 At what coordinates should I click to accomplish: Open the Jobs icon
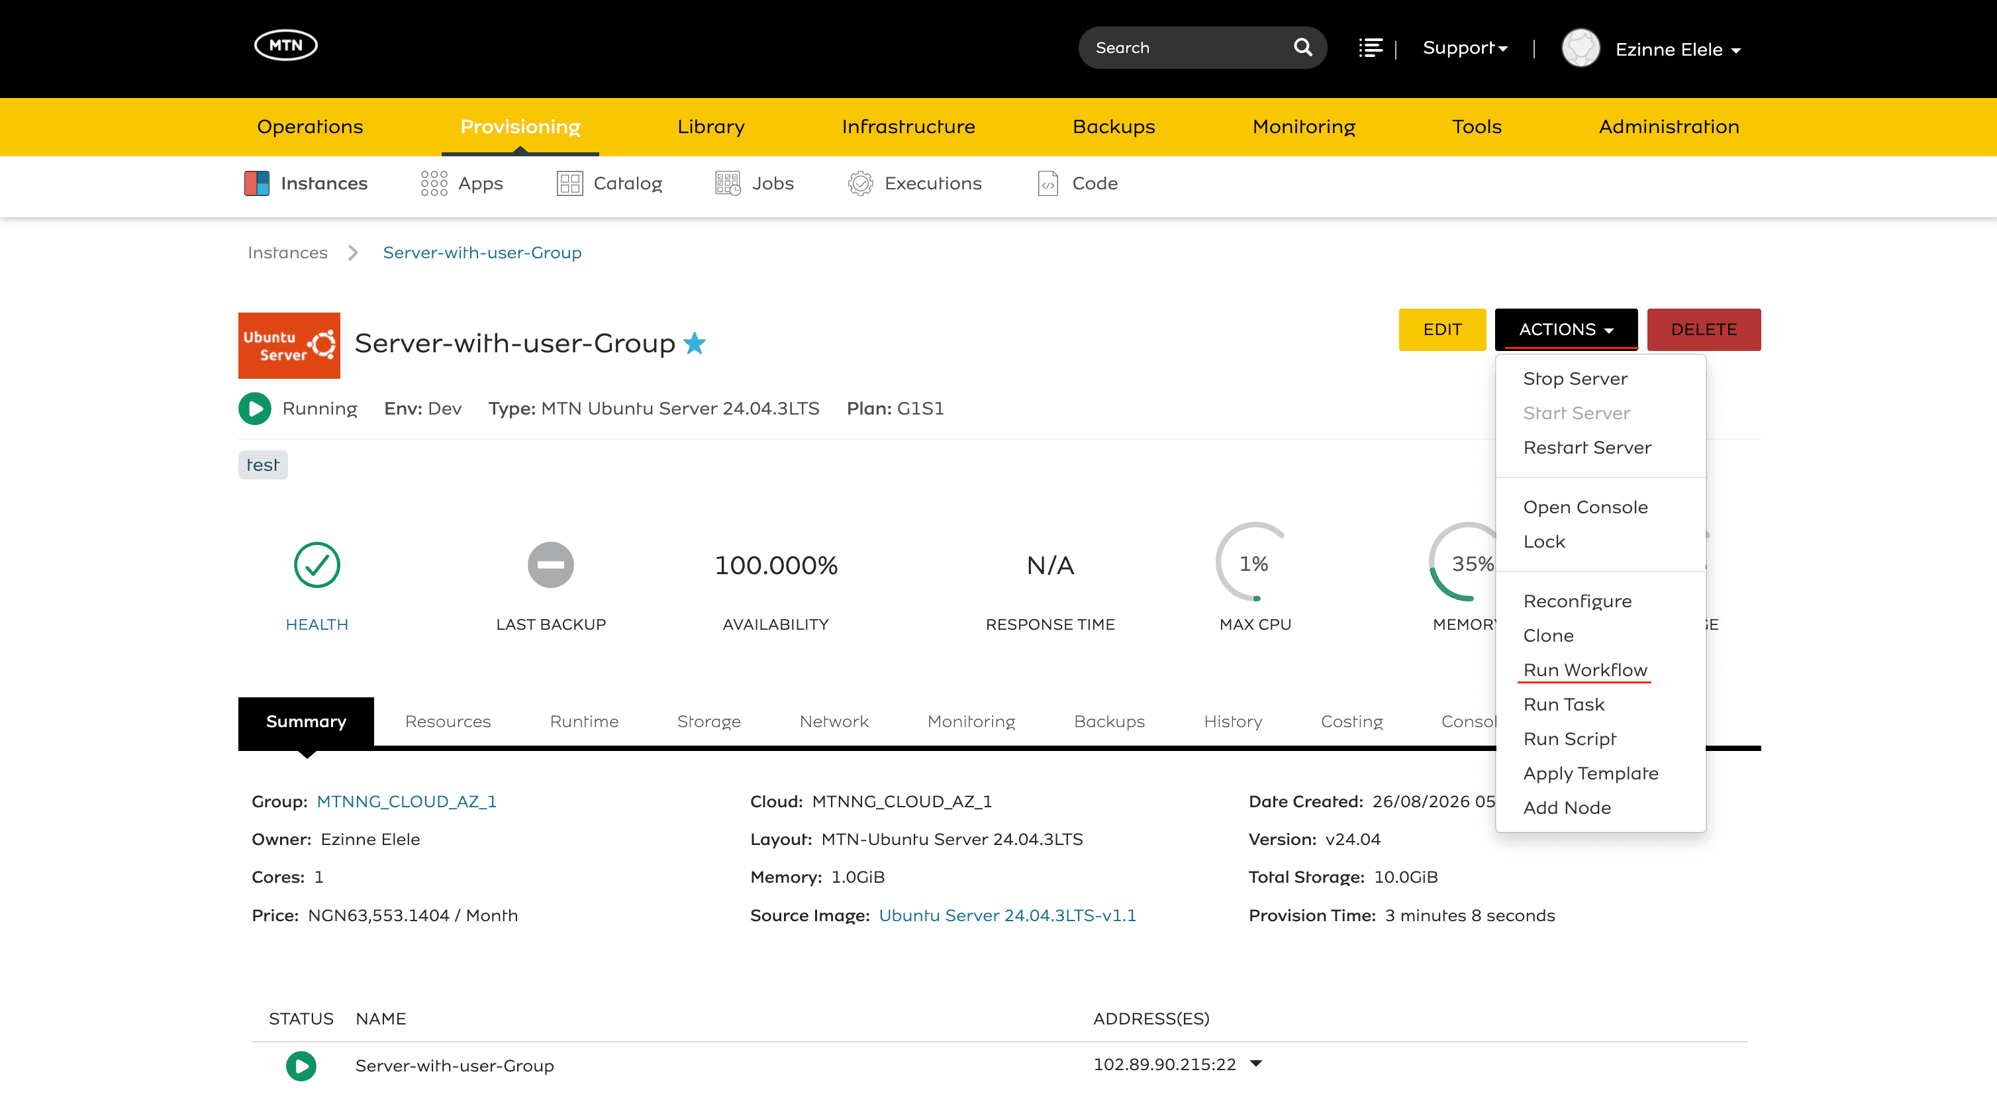coord(728,183)
